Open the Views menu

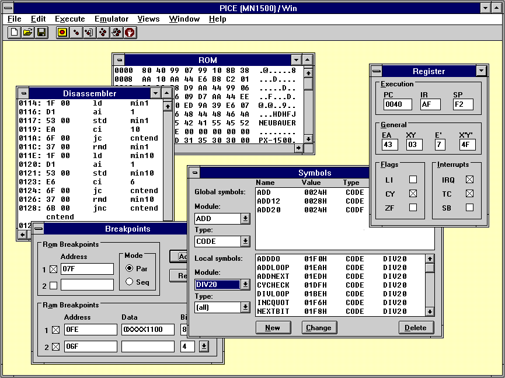tap(148, 19)
